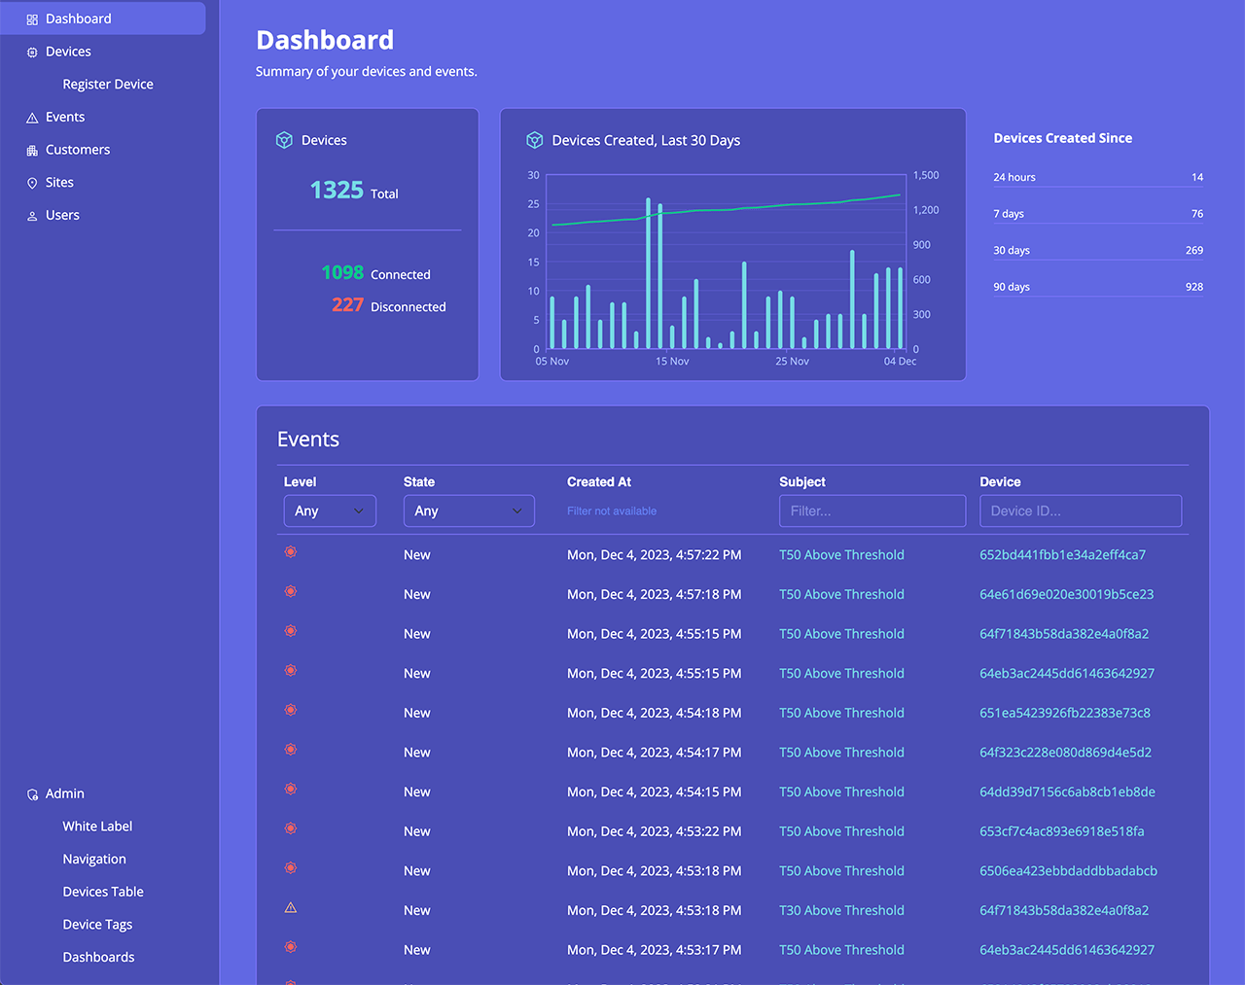This screenshot has width=1245, height=985.
Task: Click the Devices chip icon in sidebar
Action: pos(32,53)
